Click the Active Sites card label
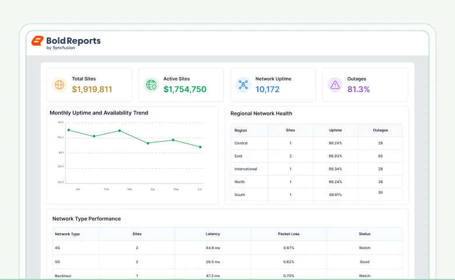This screenshot has width=455, height=280. pyautogui.click(x=176, y=79)
